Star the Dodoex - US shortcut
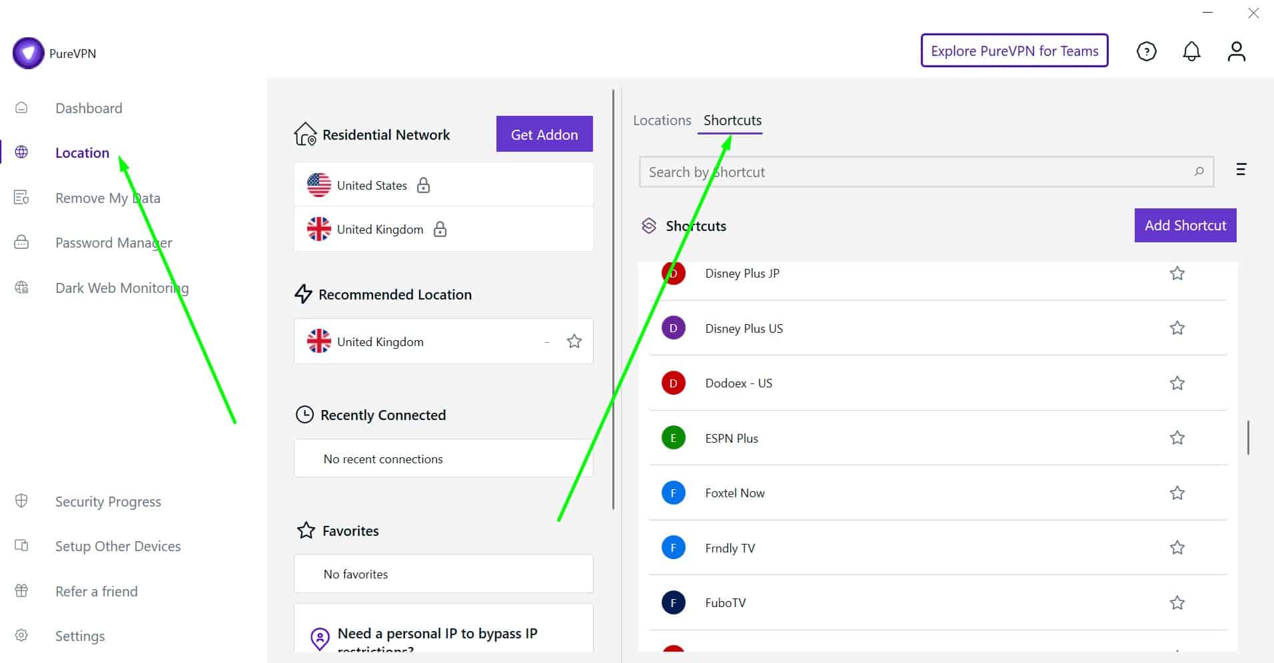The height and width of the screenshot is (663, 1274). (1177, 383)
